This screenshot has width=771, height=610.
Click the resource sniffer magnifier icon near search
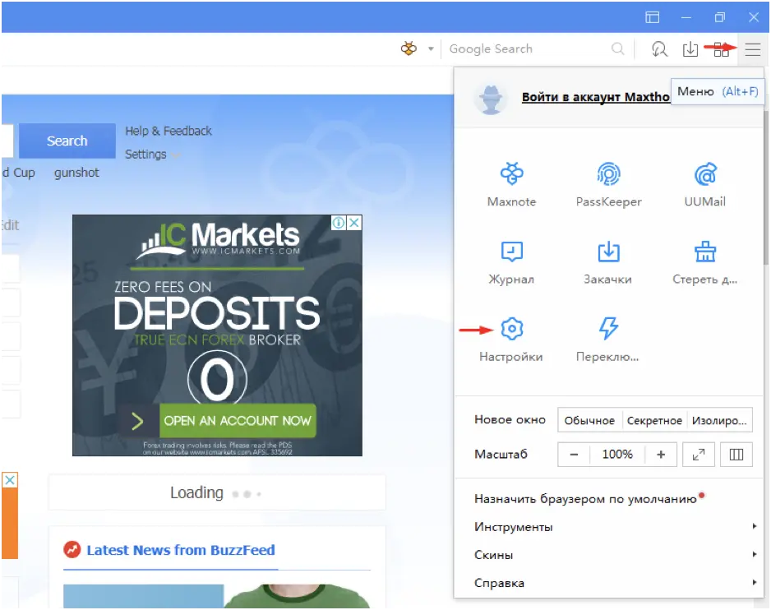(660, 49)
